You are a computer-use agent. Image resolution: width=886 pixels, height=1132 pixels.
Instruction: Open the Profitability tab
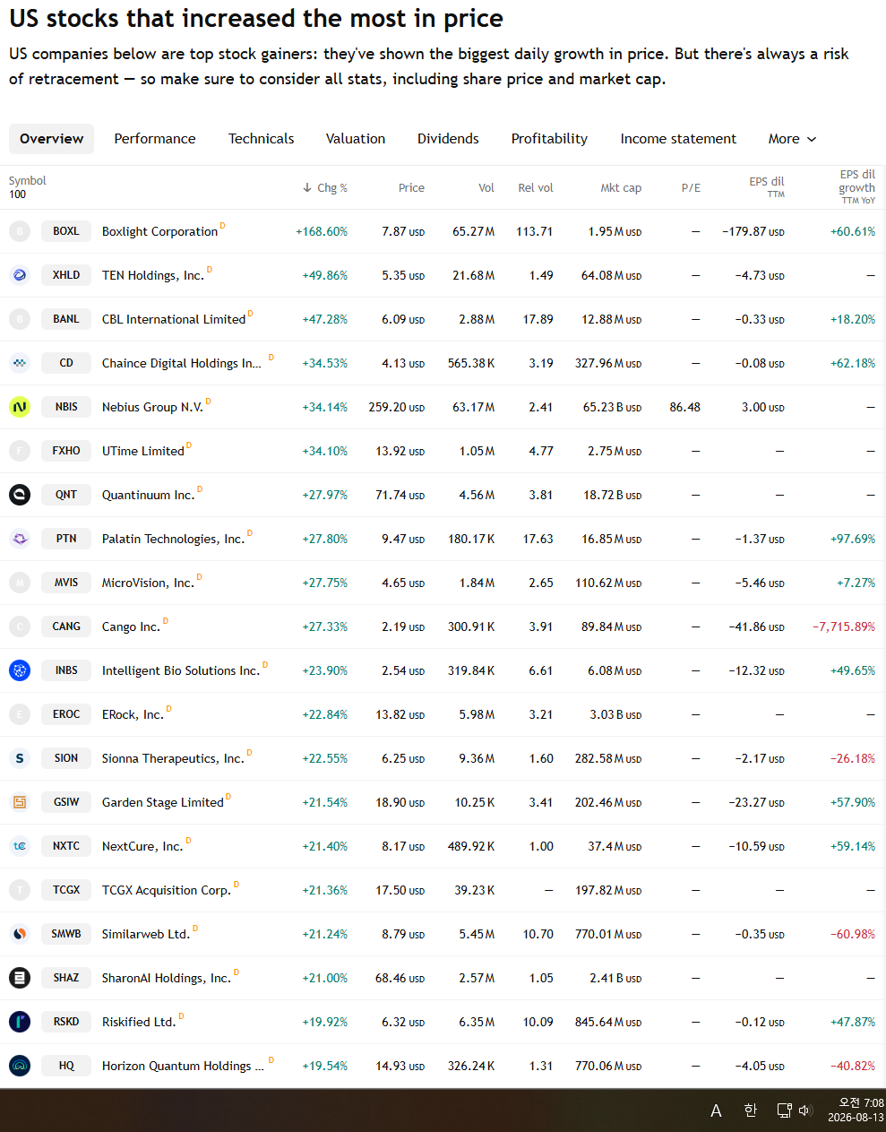point(549,139)
